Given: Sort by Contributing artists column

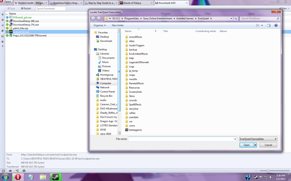Looking at the screenshot, I should [206, 31].
